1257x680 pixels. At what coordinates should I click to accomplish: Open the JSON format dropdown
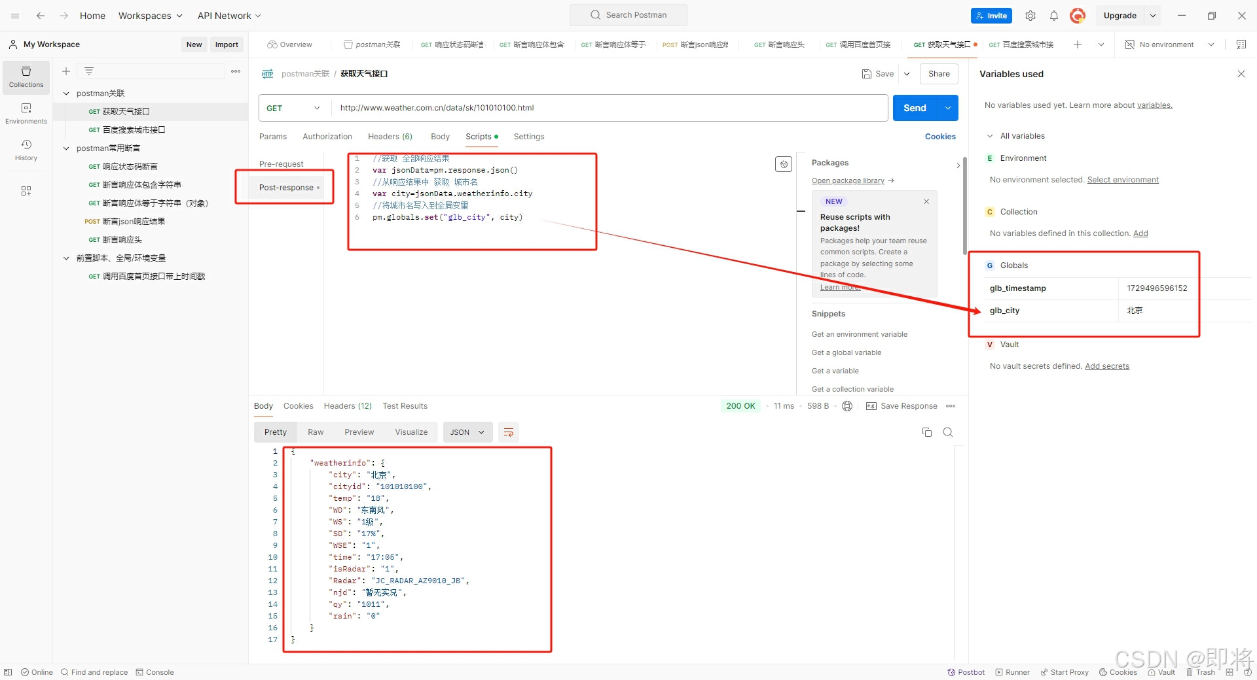point(467,432)
